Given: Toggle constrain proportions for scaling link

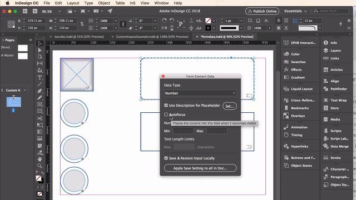Looking at the screenshot, I should tap(123, 24).
